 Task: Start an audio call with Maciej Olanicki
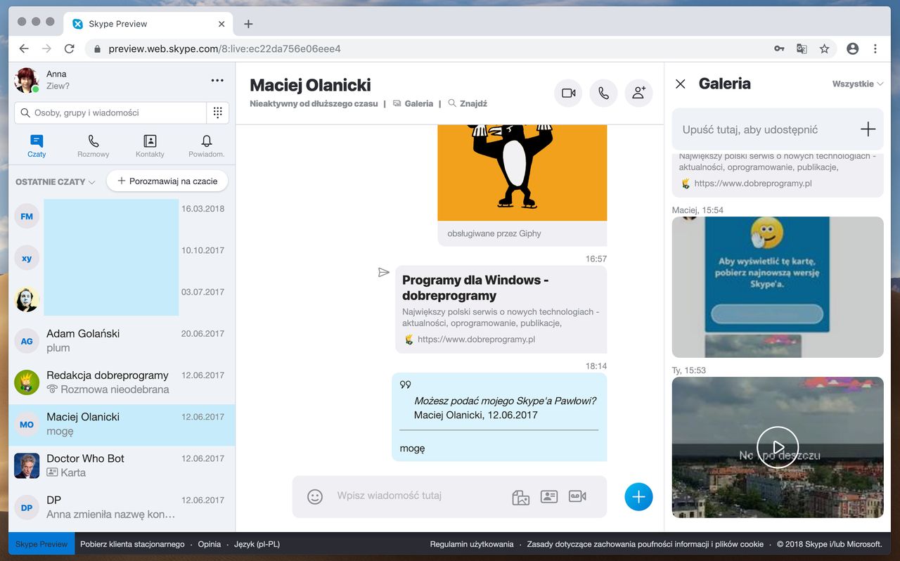[603, 93]
